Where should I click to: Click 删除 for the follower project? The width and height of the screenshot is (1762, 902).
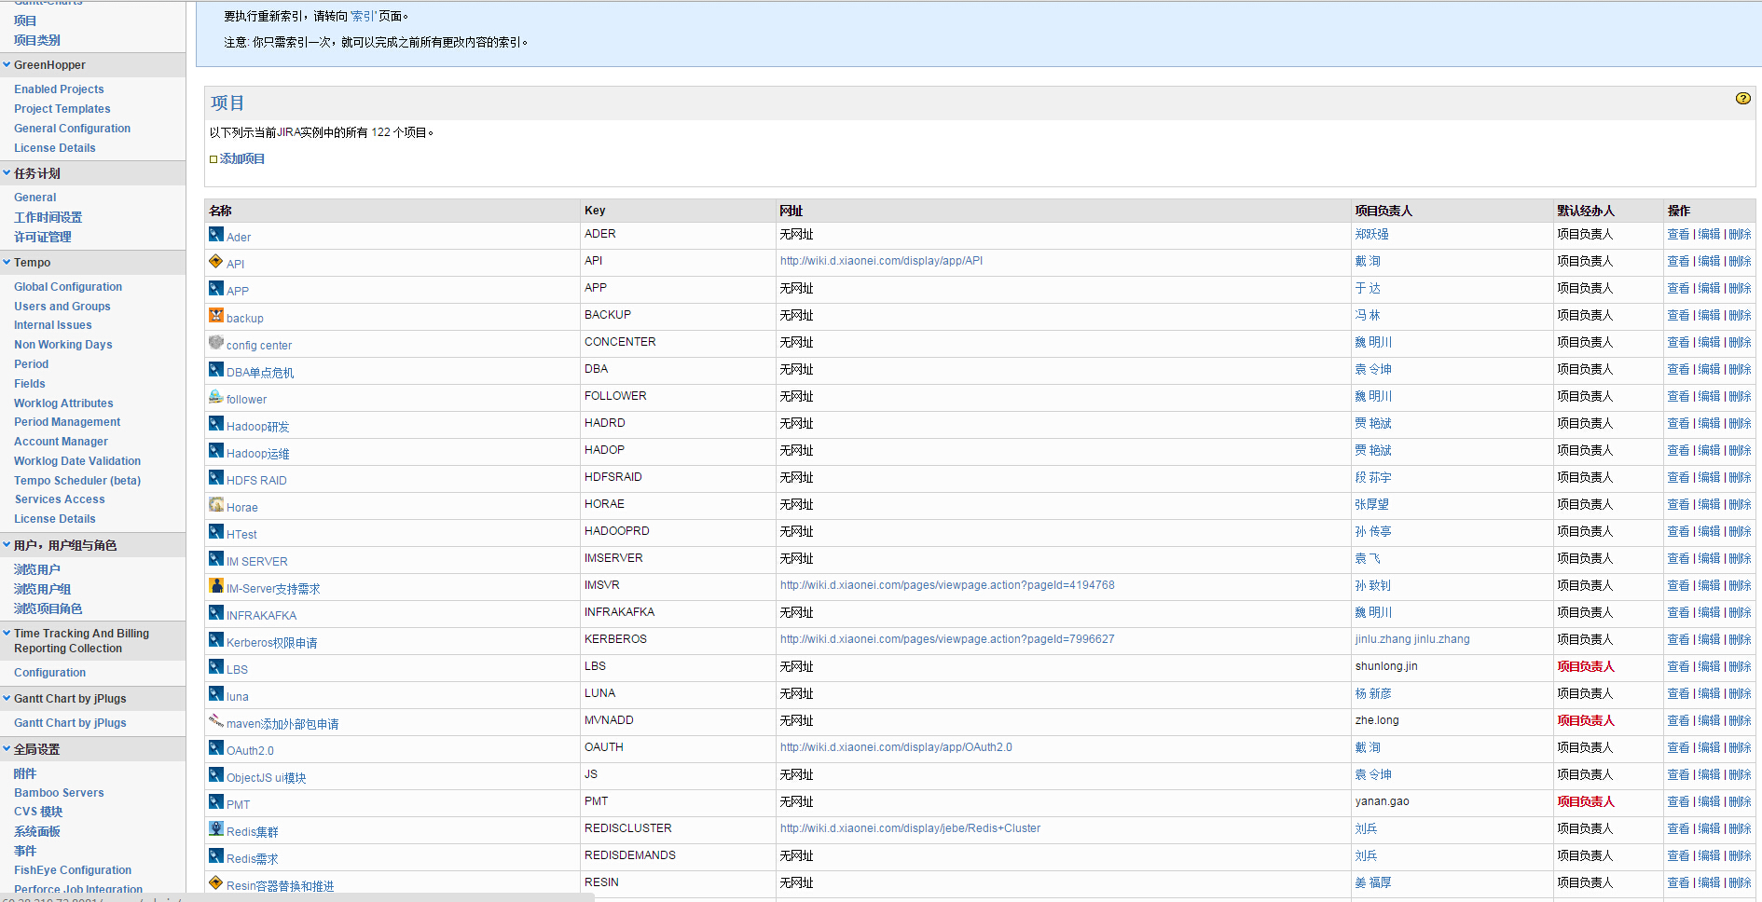[x=1740, y=397]
